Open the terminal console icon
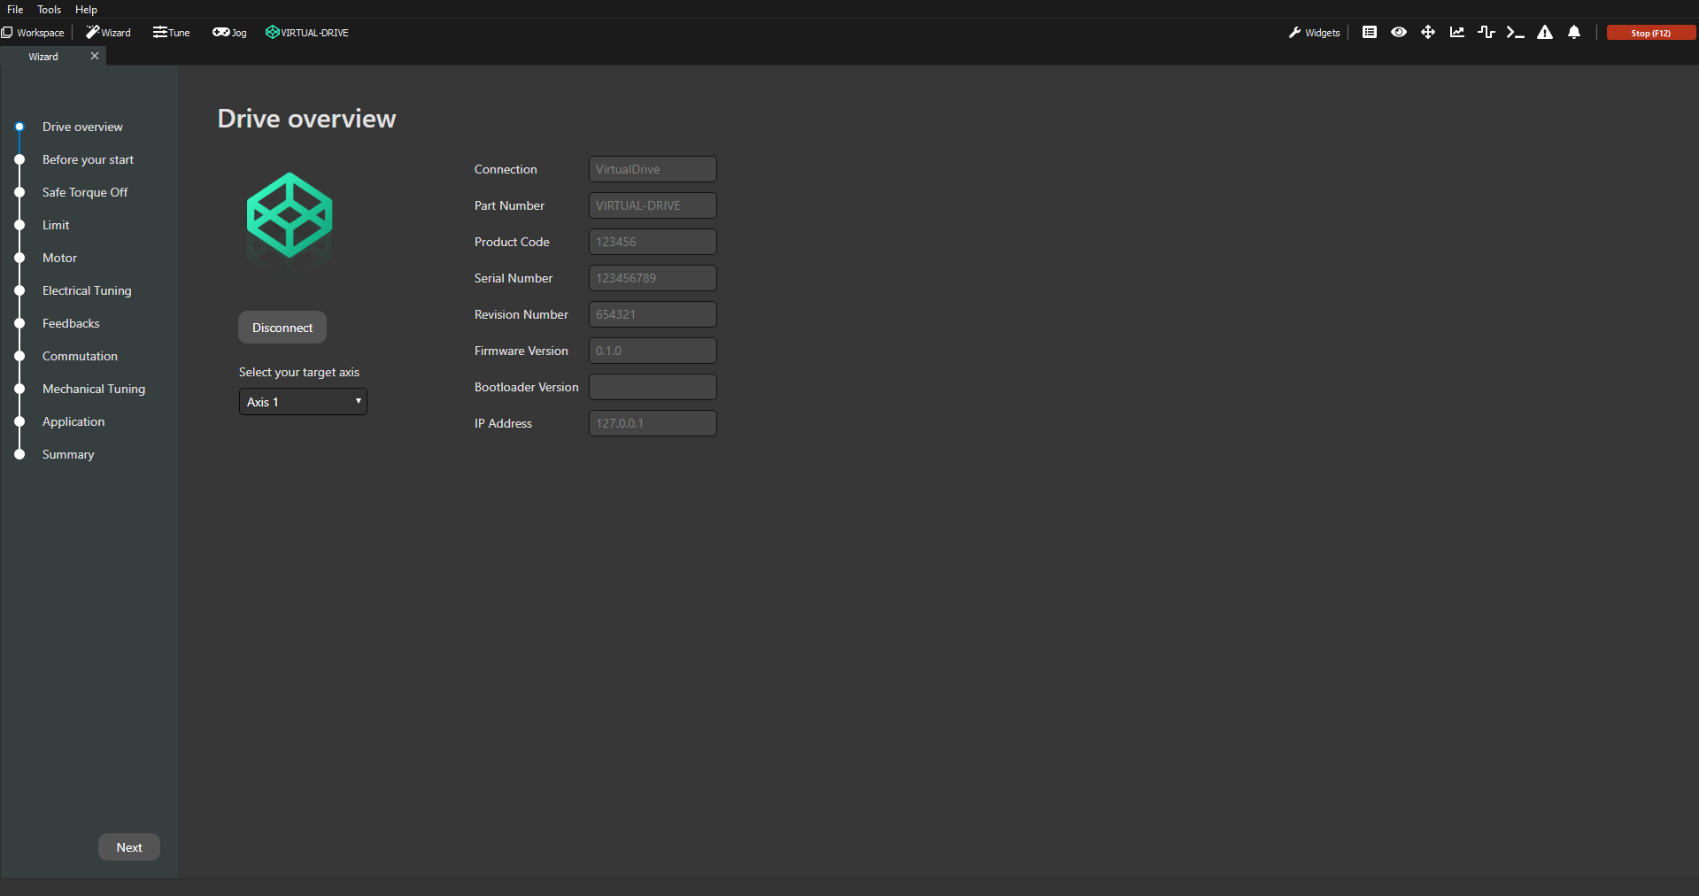Screen dimensions: 1699x896 pos(1515,33)
